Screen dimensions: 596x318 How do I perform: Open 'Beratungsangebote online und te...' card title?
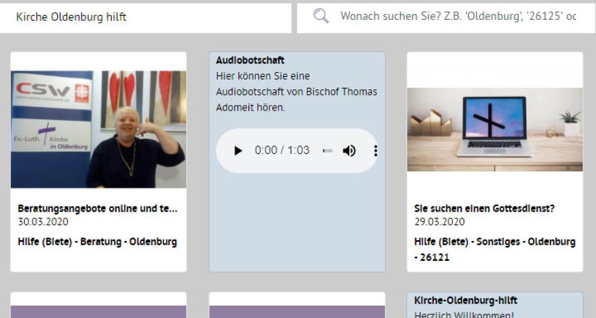pos(97,209)
